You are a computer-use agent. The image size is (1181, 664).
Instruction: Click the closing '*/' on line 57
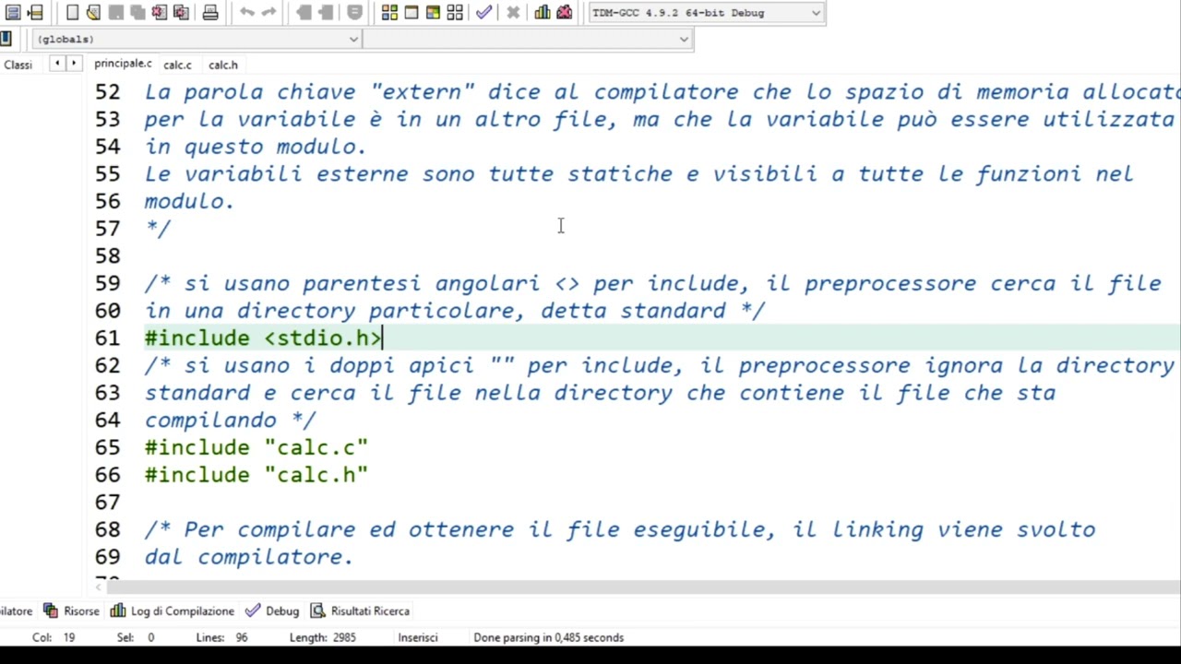coord(157,228)
